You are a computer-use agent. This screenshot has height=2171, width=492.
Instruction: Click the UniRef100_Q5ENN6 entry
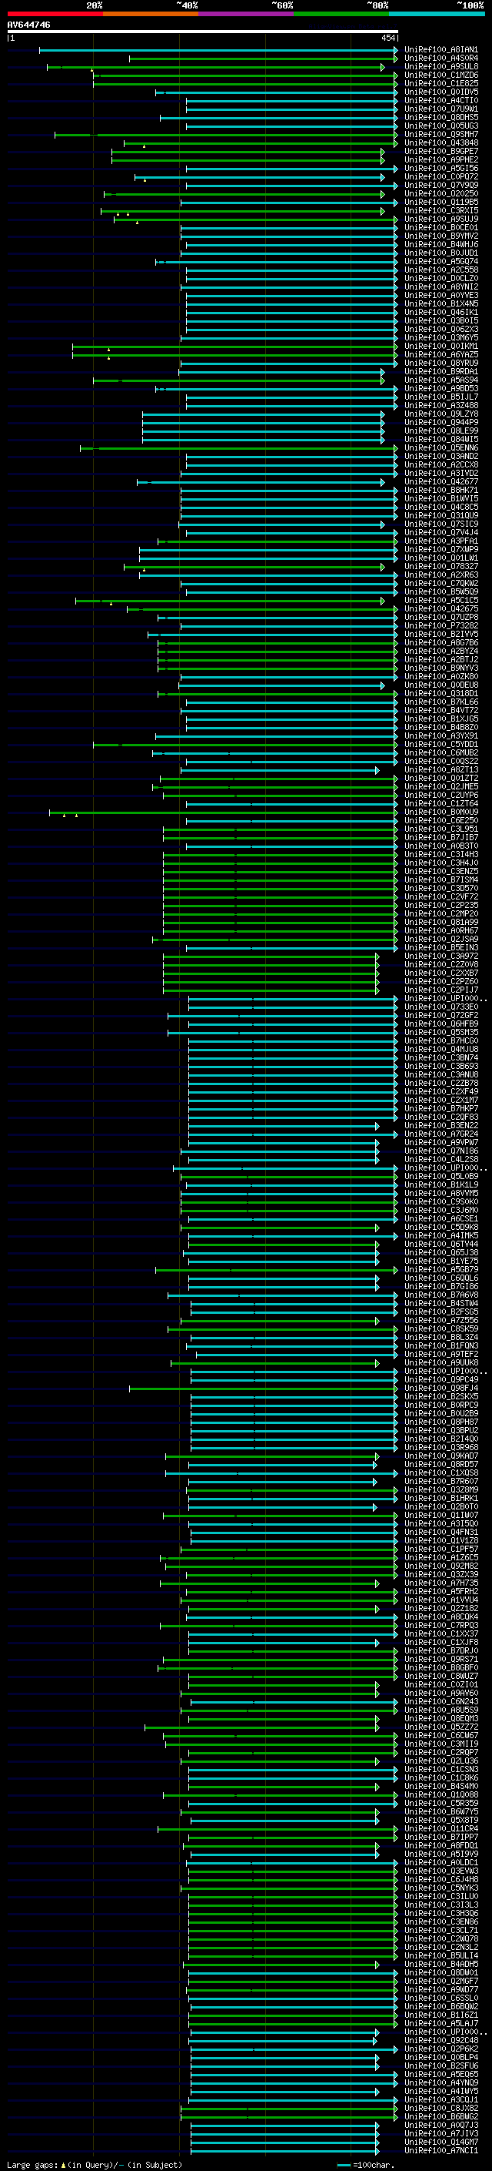point(440,447)
